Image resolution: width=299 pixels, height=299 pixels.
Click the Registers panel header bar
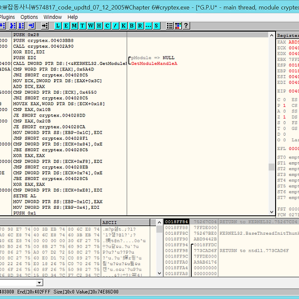tap(288, 36)
